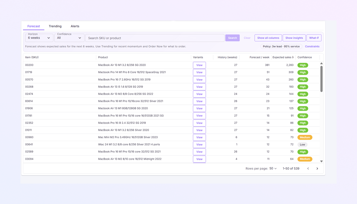View variants for SKU 01011

point(199,130)
